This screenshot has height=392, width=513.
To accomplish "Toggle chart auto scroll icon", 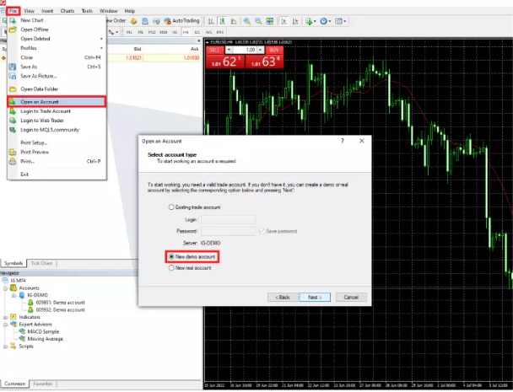I will click(x=283, y=21).
